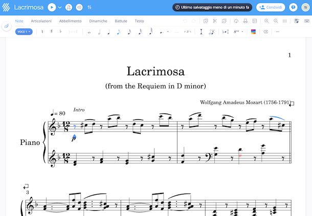Apply a natural accidental
The width and height of the screenshot is (312, 216).
(x=42, y=31)
